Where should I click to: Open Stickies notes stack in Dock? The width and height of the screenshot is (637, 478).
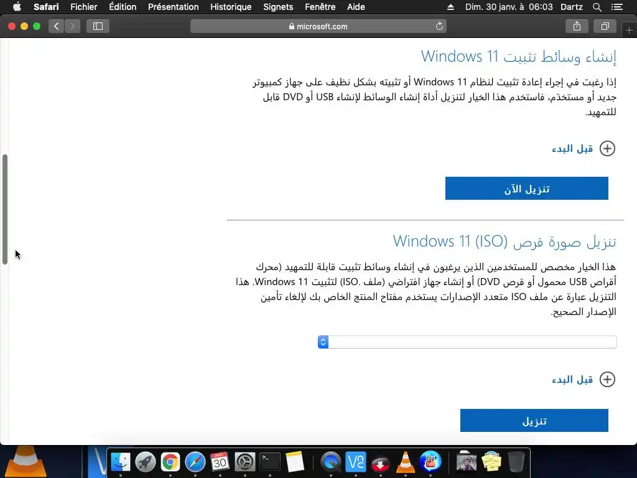click(491, 462)
